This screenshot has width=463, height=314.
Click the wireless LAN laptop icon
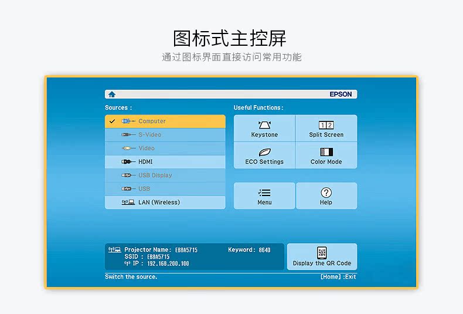point(128,202)
